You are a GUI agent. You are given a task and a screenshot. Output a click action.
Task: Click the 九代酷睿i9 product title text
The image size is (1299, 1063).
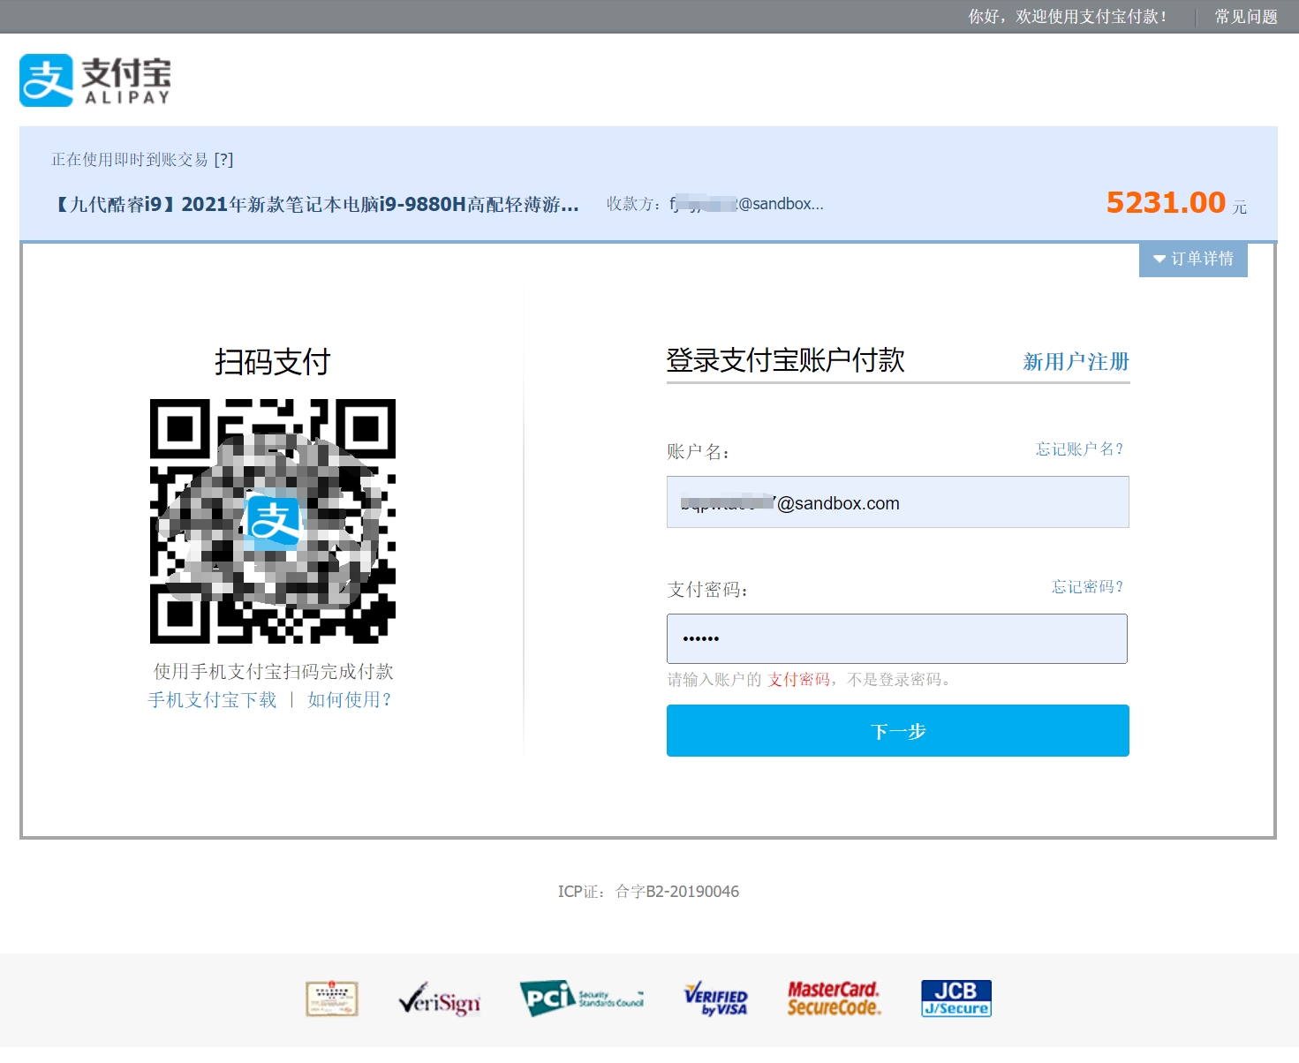[317, 205]
